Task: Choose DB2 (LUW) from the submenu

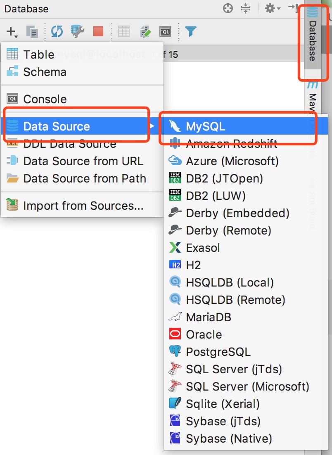Action: coord(246,196)
